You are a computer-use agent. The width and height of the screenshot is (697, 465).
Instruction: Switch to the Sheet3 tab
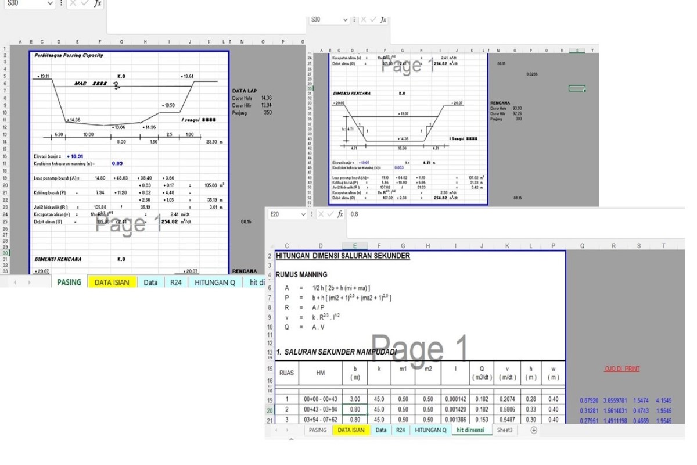(x=504, y=430)
